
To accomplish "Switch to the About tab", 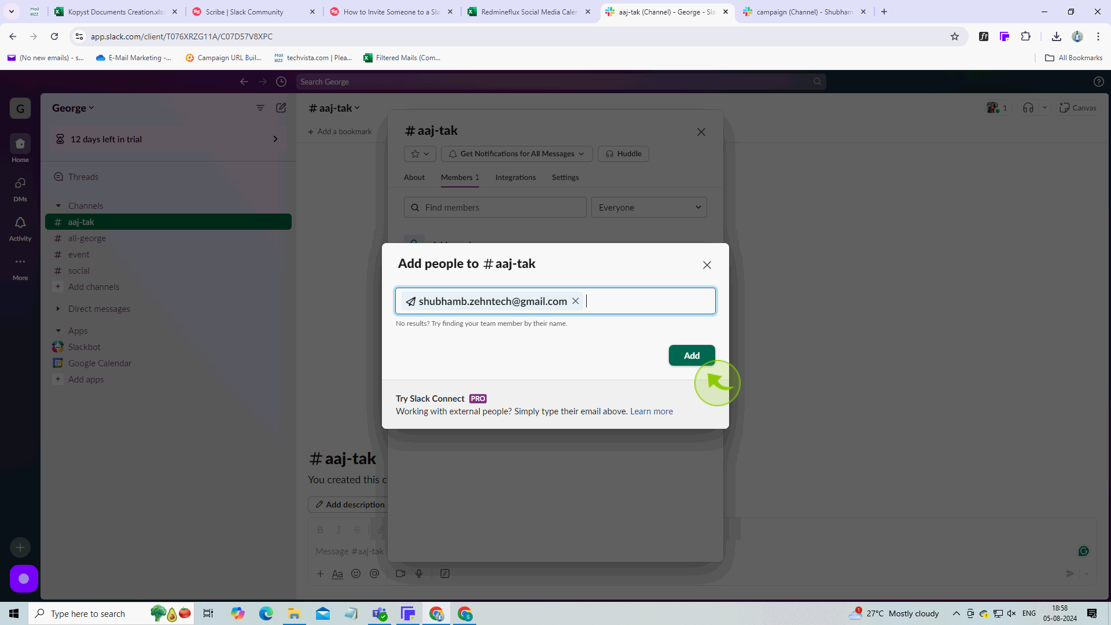I will [414, 178].
